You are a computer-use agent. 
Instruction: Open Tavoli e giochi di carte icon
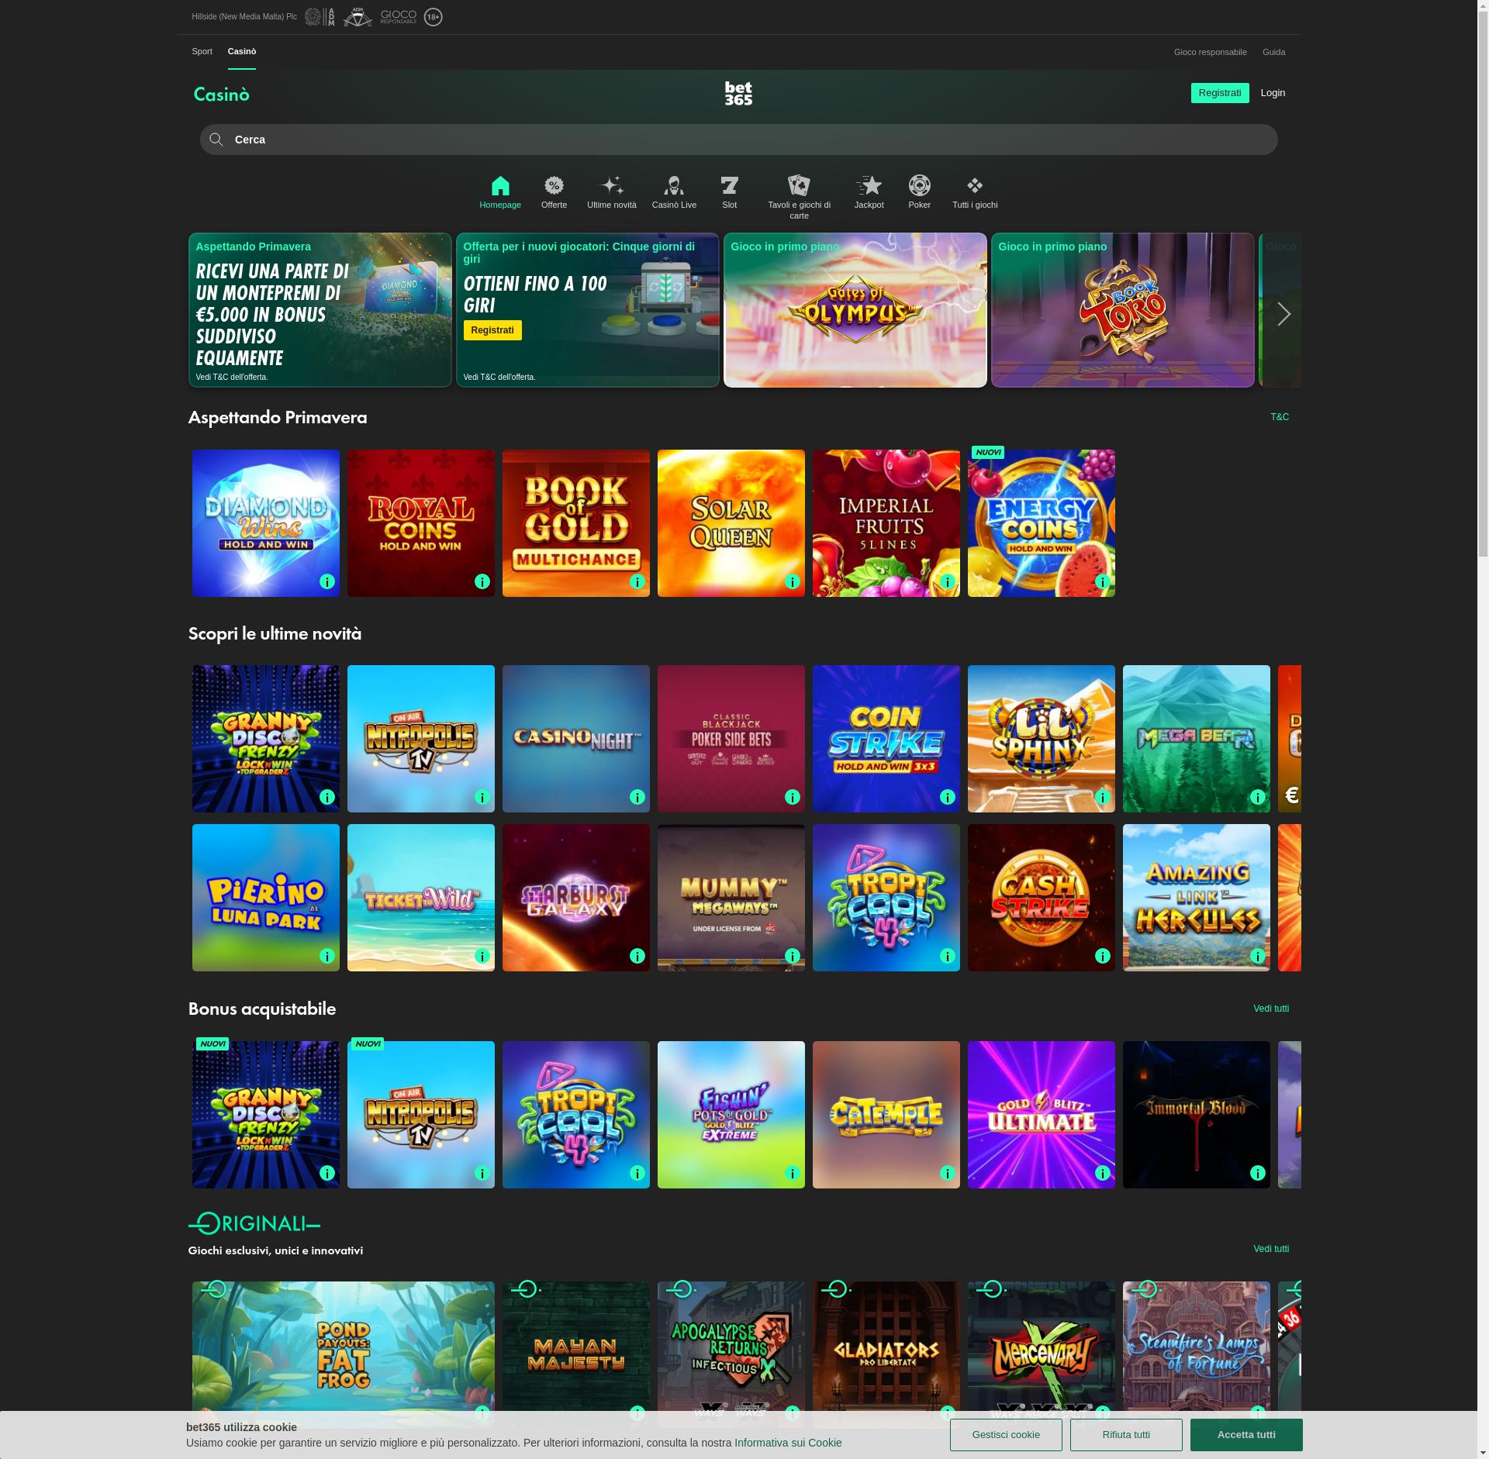point(799,185)
